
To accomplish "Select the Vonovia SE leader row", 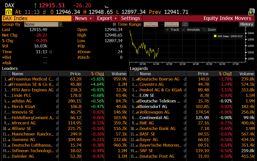I will coord(64,112).
